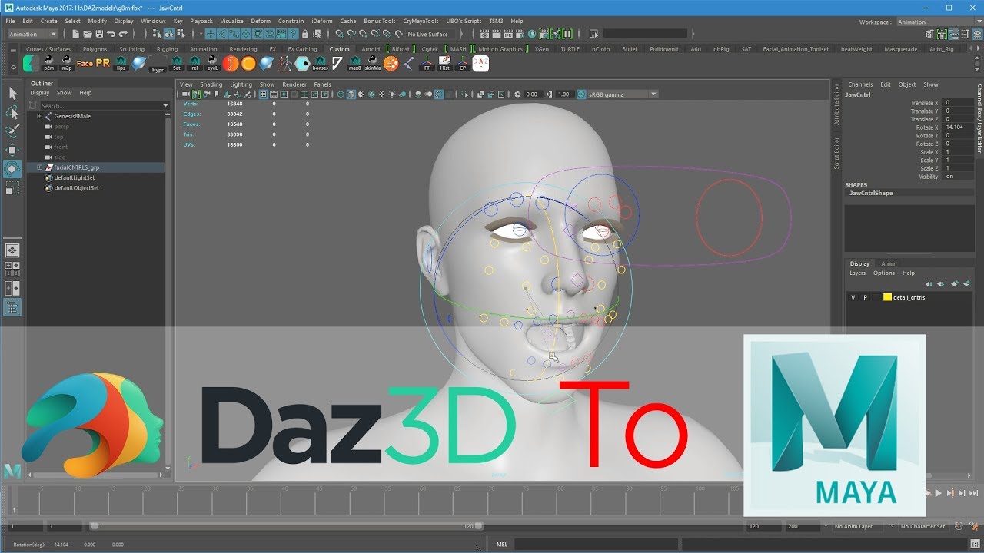
Task: Open the Channels menu in Channel Box
Action: (x=860, y=84)
